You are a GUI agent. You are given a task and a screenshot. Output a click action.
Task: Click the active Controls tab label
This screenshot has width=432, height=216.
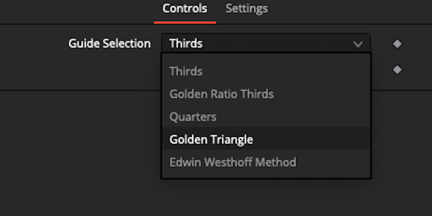tap(185, 8)
